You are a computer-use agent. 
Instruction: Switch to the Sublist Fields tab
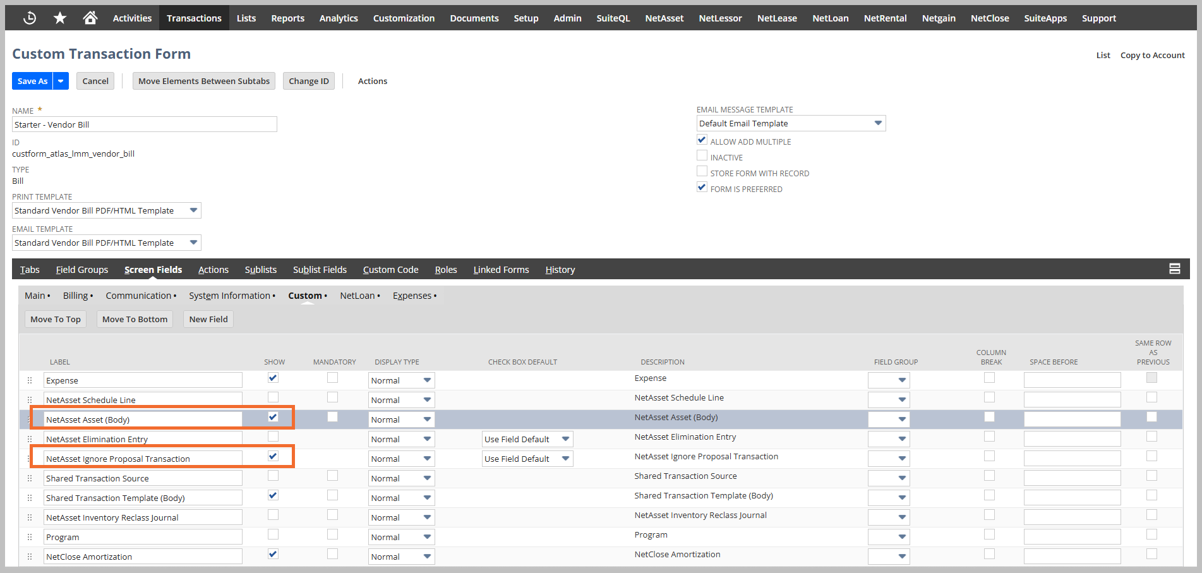[x=320, y=270]
